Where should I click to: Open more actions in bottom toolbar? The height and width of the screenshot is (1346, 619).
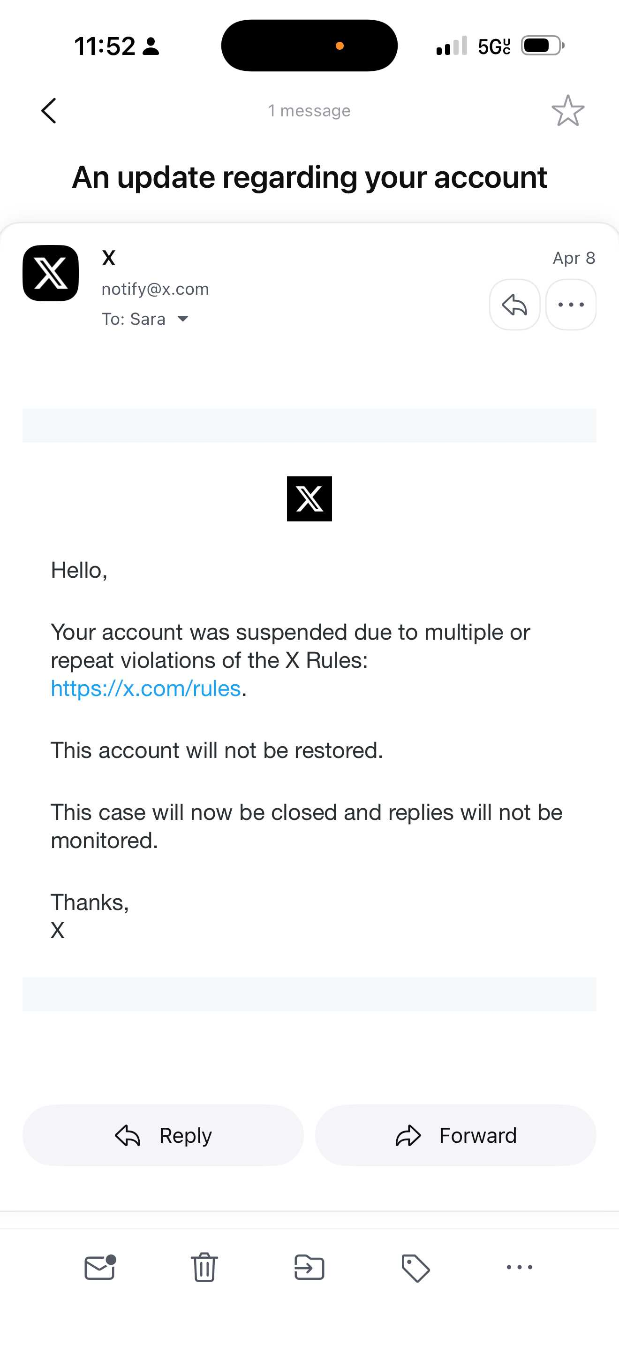point(519,1267)
